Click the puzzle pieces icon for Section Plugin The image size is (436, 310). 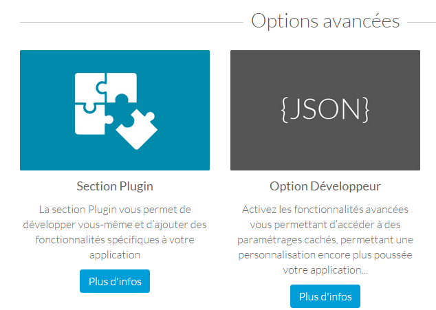(116, 111)
